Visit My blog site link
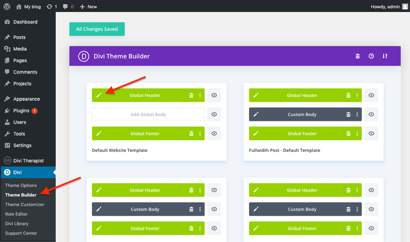The image size is (410, 242). point(29,6)
